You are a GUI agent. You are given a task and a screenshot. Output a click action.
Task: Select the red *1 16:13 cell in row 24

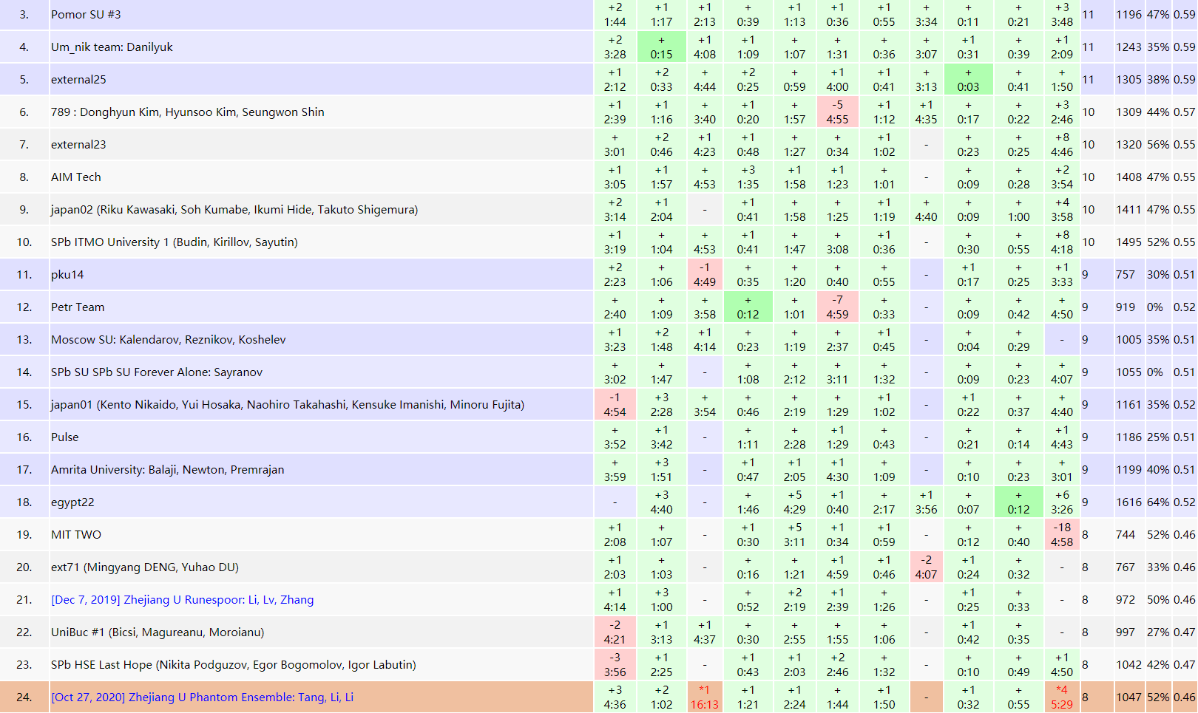(704, 697)
